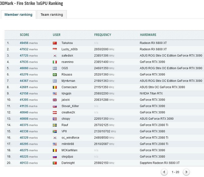
Task: Open the 47932 marks score
Action: [29, 49]
